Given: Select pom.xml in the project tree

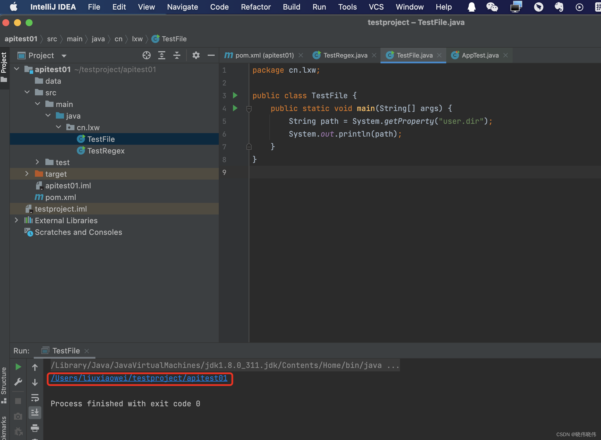Looking at the screenshot, I should [x=61, y=197].
